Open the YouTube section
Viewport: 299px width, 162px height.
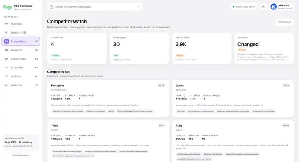(21, 76)
